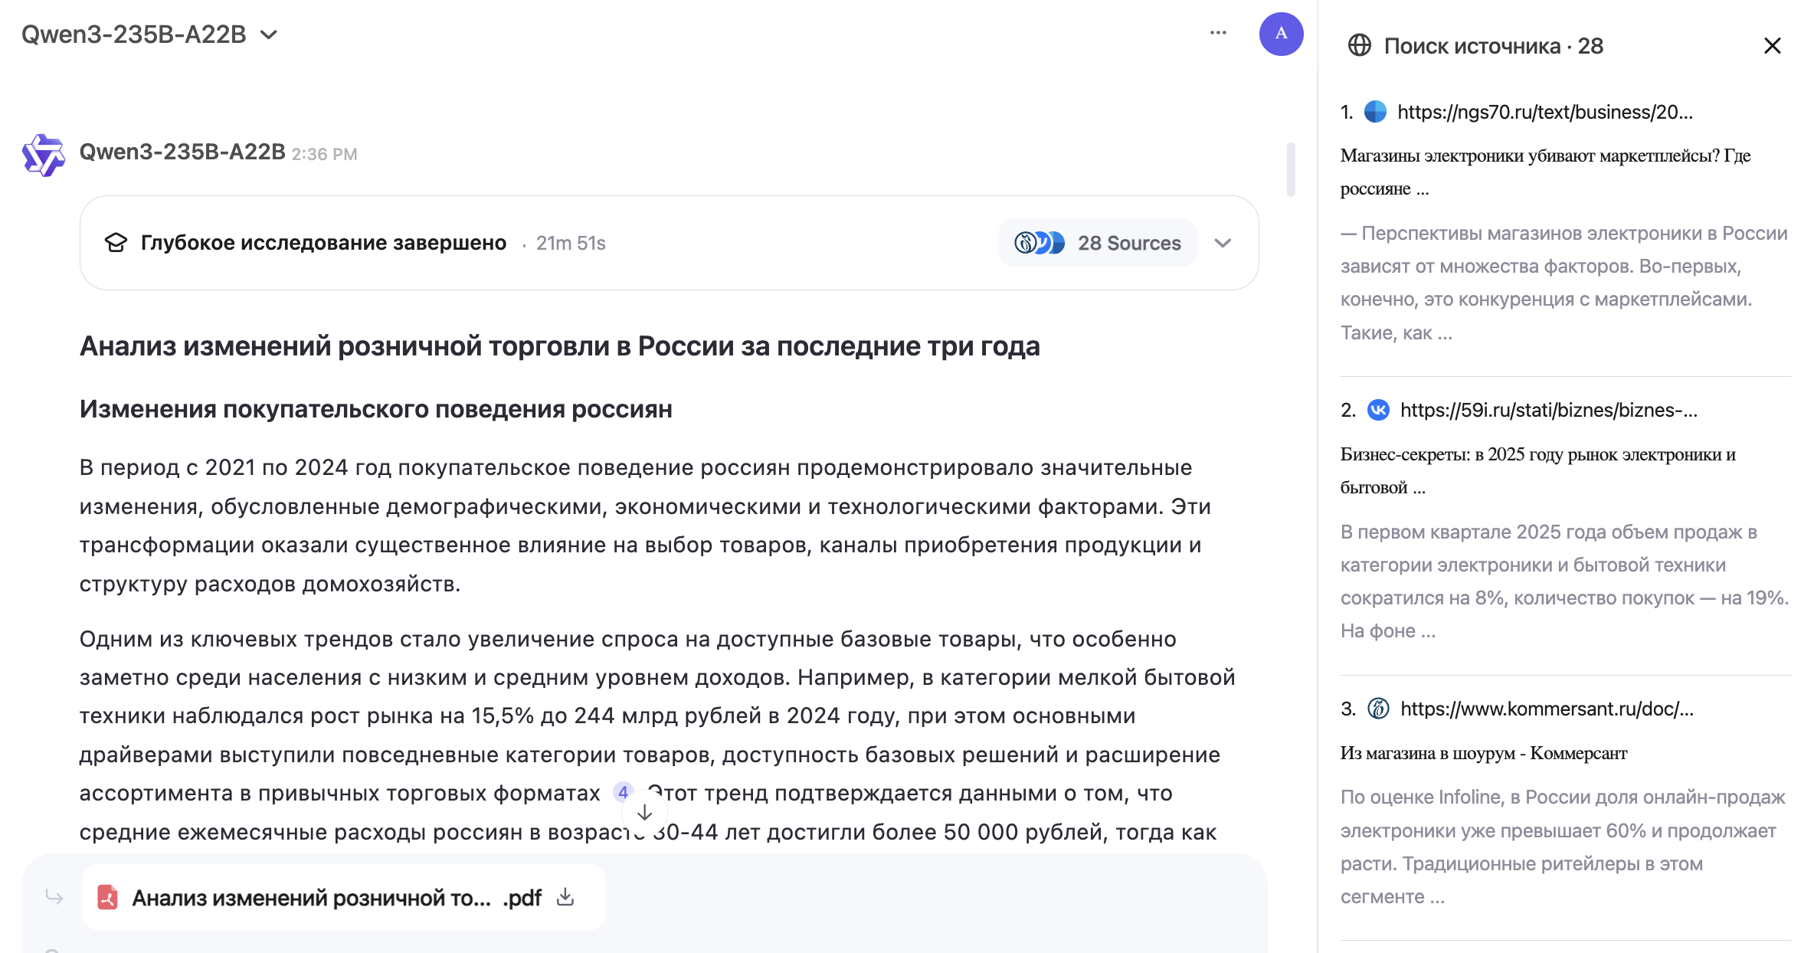Click the citation number 4 badge

(x=623, y=792)
